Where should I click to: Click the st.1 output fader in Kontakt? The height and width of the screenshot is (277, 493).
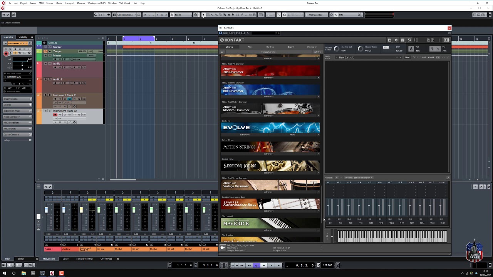328,205
